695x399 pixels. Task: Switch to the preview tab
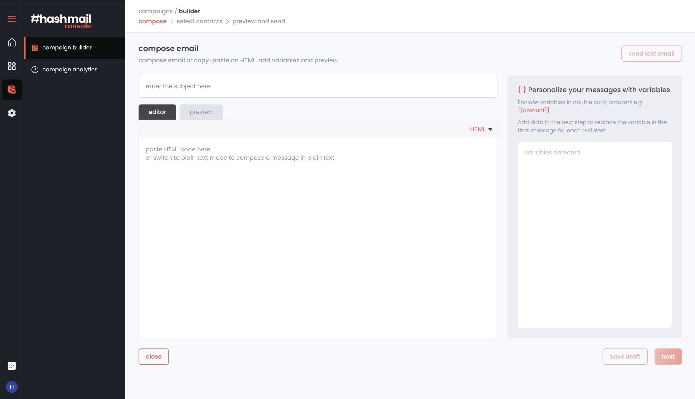click(201, 112)
